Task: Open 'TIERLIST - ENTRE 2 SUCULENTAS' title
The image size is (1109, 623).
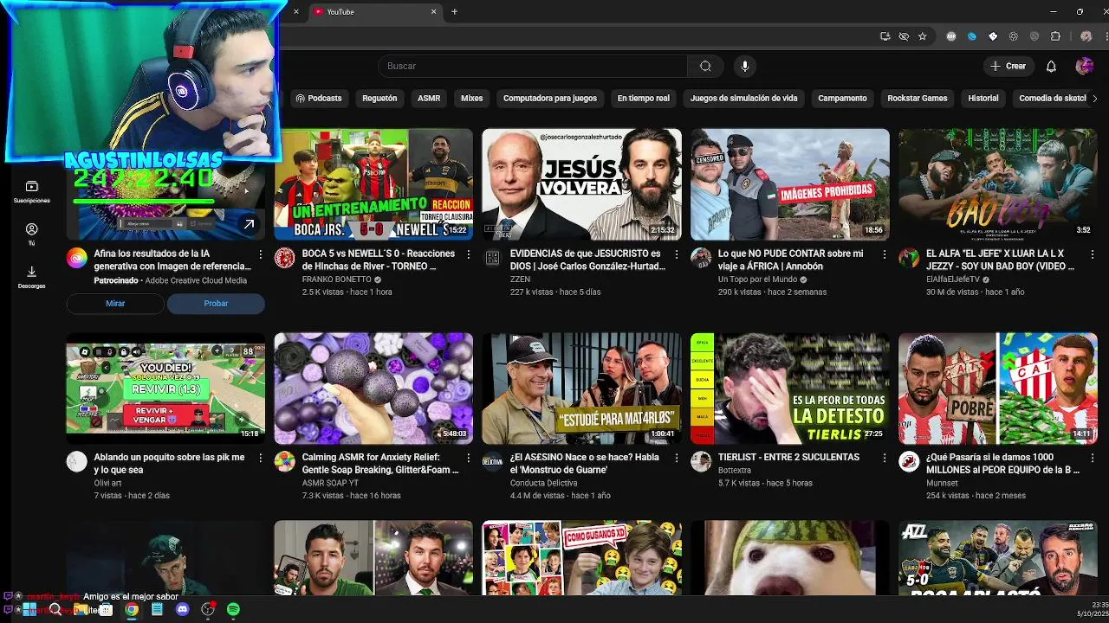Action: 788,457
